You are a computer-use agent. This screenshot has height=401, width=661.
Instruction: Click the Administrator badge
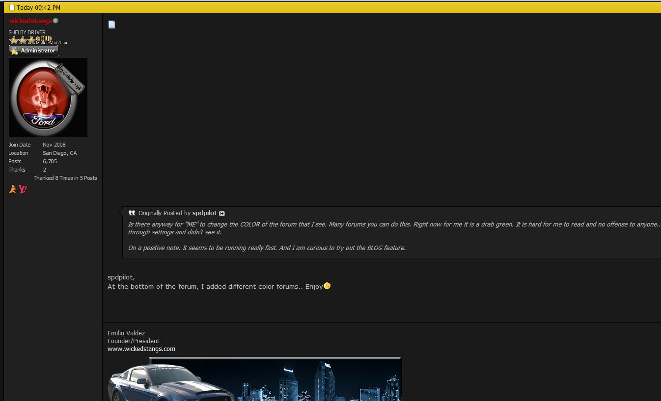(33, 50)
